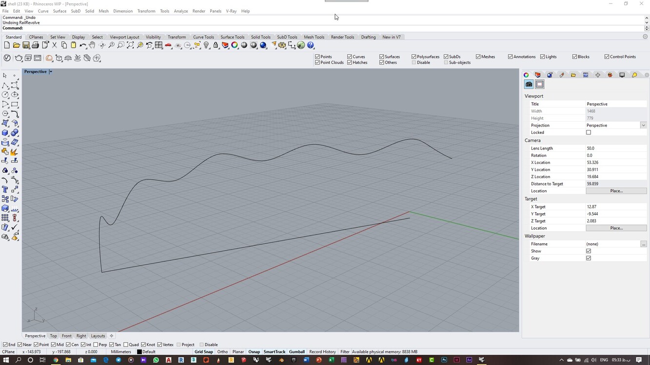This screenshot has height=365, width=650.
Task: Open the Curve menu
Action: (43, 11)
